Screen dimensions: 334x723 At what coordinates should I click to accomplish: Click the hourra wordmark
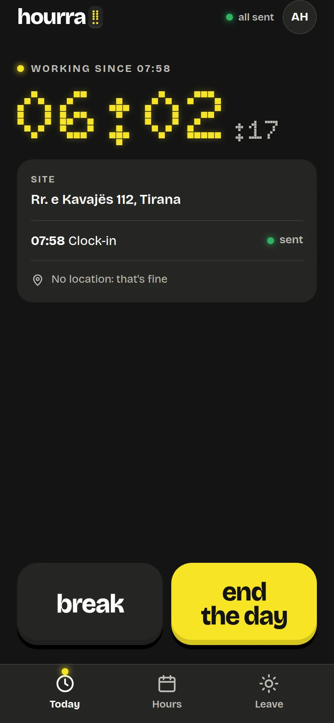52,17
